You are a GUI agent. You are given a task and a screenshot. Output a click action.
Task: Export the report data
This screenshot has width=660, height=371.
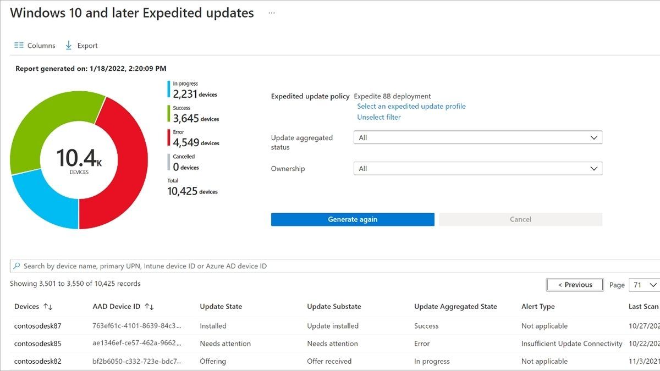81,46
